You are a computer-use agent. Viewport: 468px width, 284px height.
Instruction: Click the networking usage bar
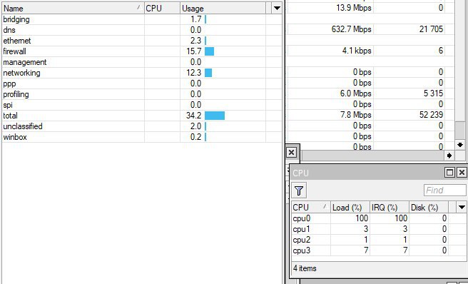coord(208,73)
